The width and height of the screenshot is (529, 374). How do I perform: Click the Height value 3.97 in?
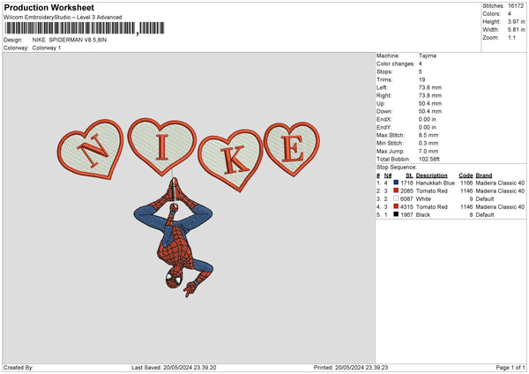coord(516,21)
